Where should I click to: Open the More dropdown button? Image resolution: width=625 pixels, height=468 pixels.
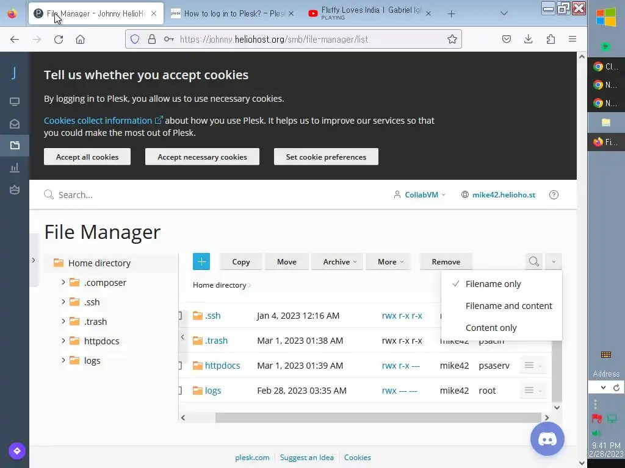388,261
